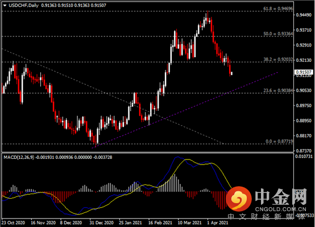The height and width of the screenshot is (227, 315).
Task: Click the 0.93710 price axis value
Action: (304, 30)
